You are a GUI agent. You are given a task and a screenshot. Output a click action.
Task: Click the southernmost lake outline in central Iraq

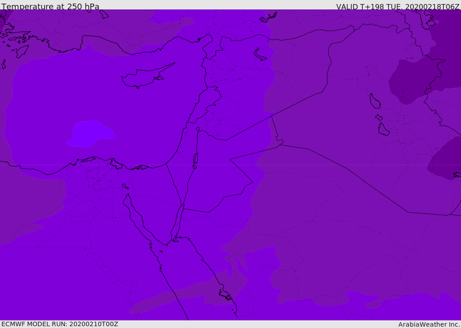tap(383, 130)
